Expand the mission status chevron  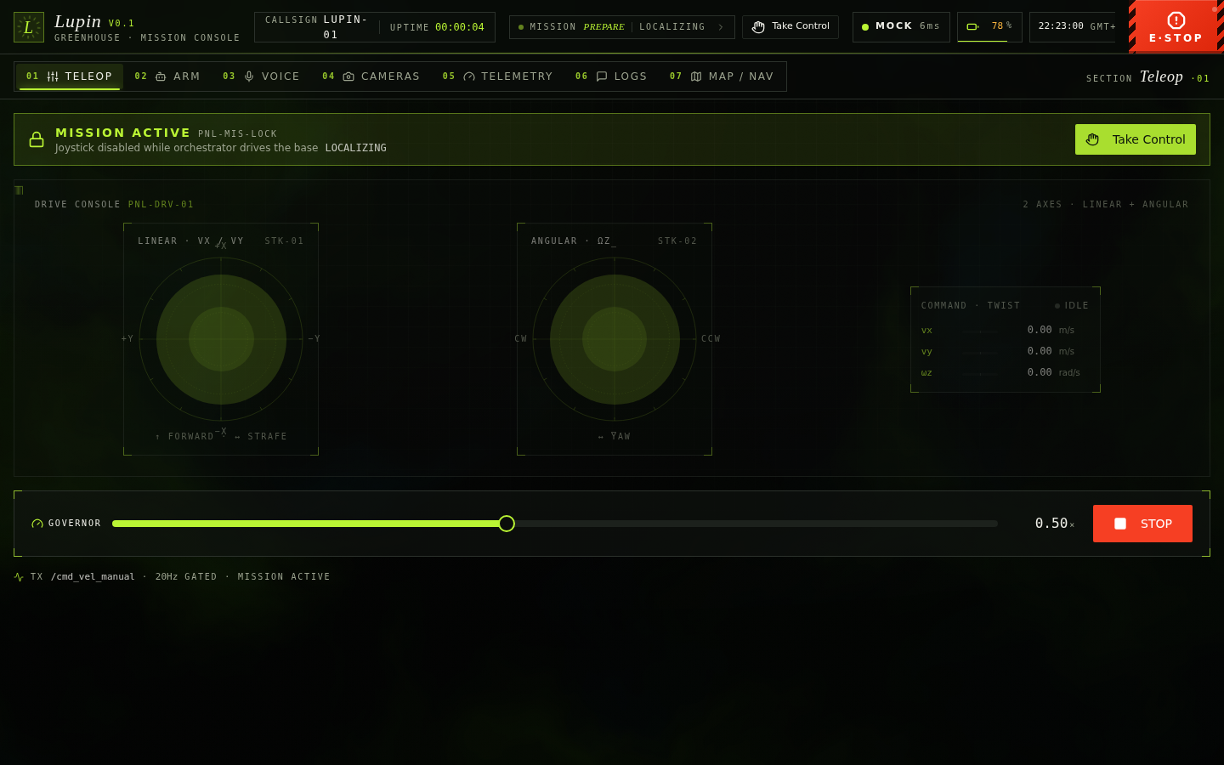721,27
